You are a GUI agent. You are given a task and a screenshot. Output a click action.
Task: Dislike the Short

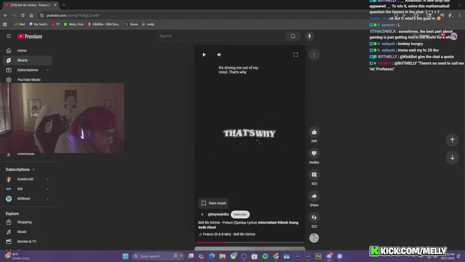(x=314, y=153)
